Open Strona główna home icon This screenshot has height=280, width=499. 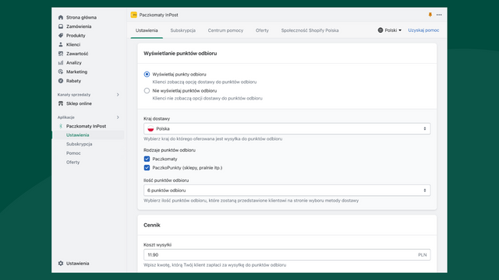pyautogui.click(x=61, y=17)
